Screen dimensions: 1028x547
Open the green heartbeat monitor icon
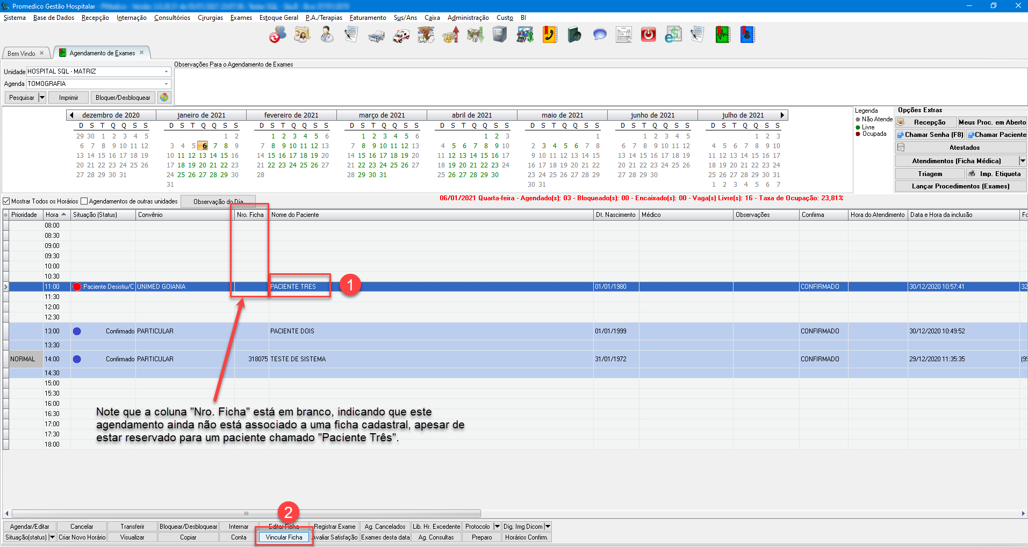tap(722, 35)
